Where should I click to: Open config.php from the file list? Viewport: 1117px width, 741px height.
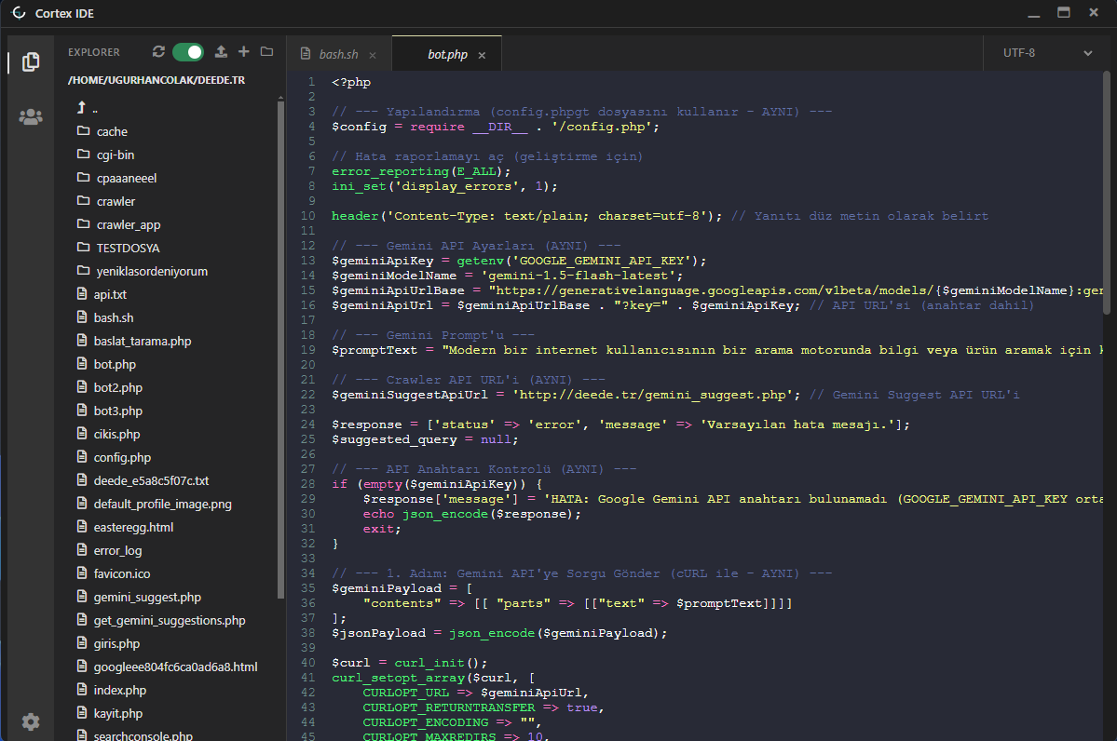pos(122,457)
